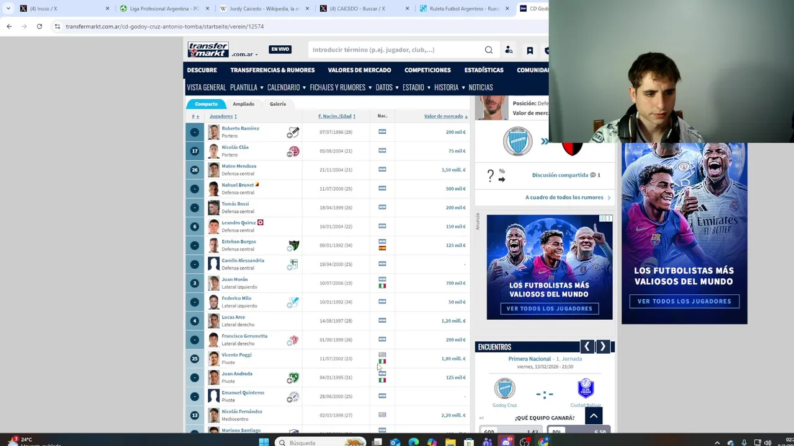Focus the Transfermarkt search input field

point(397,50)
